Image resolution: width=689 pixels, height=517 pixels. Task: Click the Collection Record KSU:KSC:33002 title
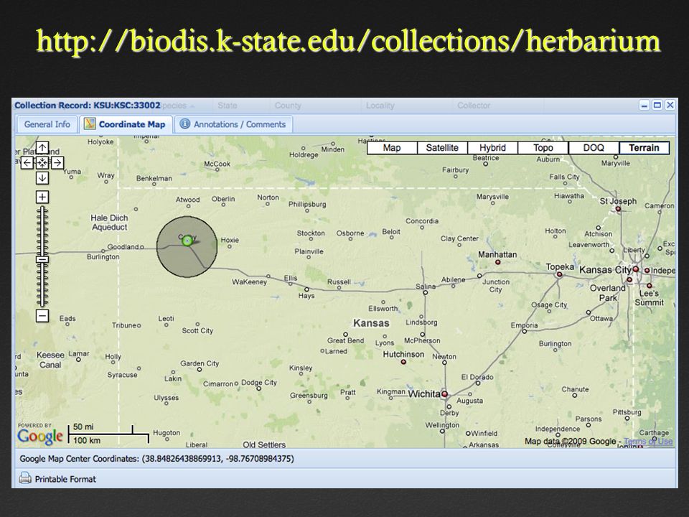pyautogui.click(x=88, y=106)
